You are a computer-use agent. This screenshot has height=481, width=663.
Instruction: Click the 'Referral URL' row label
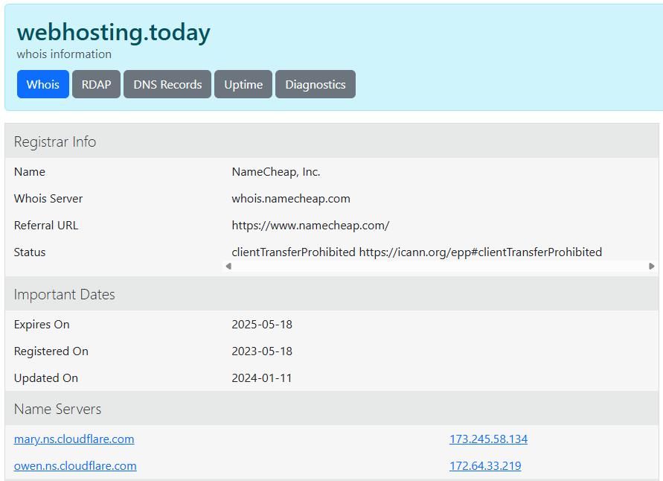click(x=46, y=226)
